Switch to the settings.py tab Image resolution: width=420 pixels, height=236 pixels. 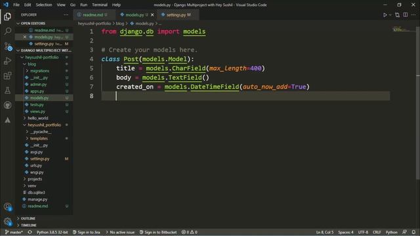(178, 15)
